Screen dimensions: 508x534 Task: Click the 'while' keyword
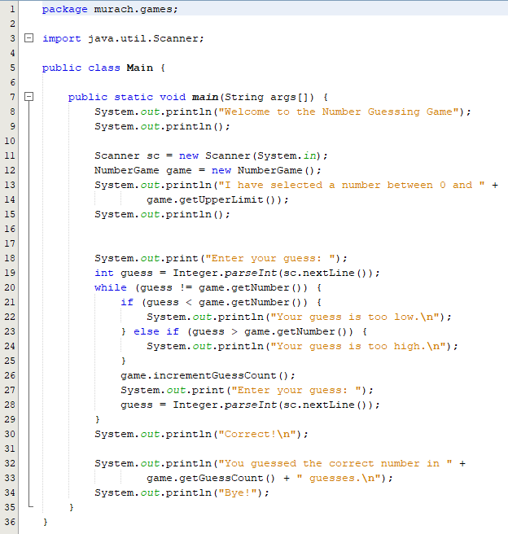[111, 288]
